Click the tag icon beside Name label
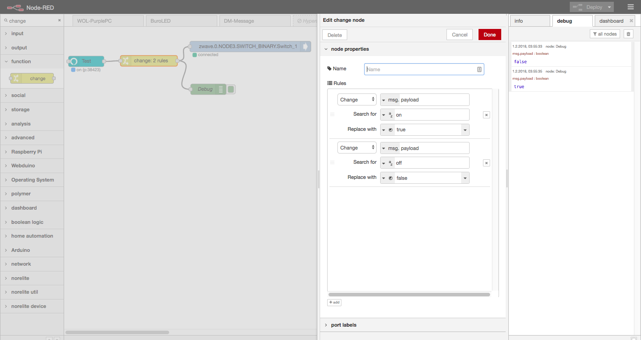Screen dimensions: 641x340 coord(329,69)
